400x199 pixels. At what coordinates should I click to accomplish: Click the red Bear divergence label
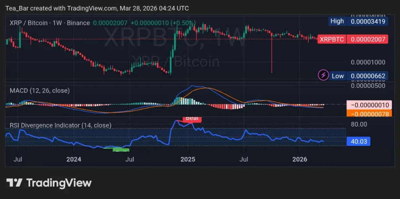pyautogui.click(x=192, y=119)
